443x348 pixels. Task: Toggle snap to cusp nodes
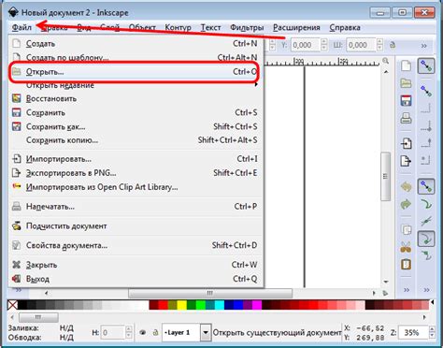426,239
